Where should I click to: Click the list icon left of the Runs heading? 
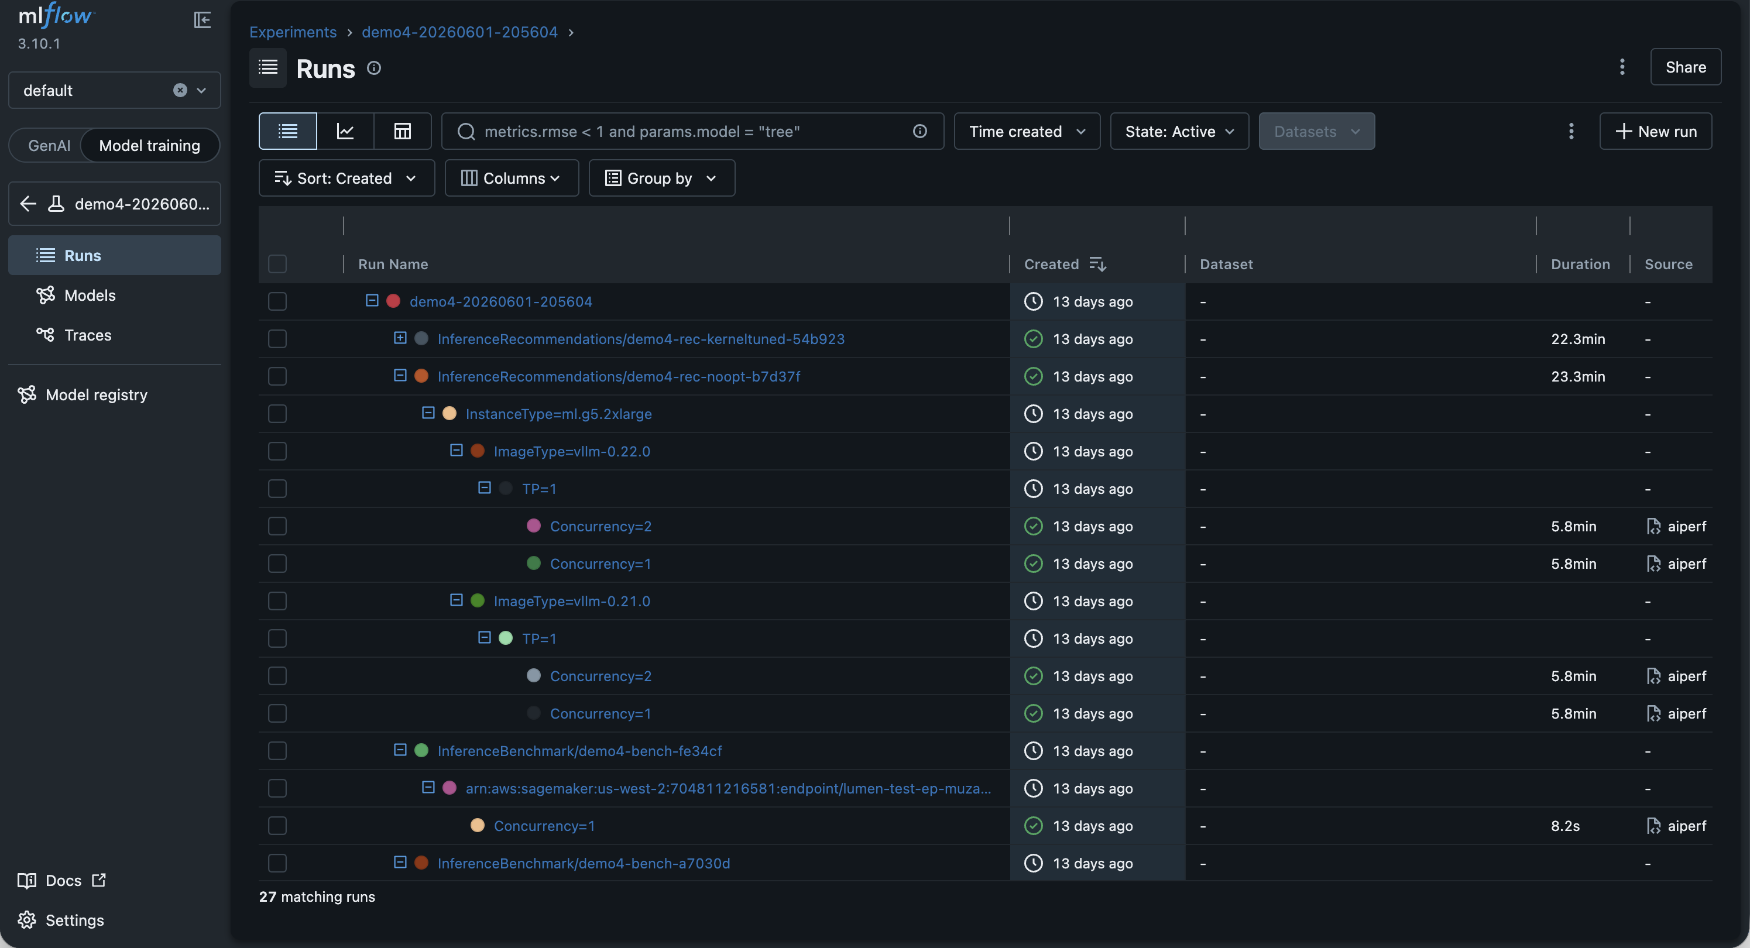(267, 67)
